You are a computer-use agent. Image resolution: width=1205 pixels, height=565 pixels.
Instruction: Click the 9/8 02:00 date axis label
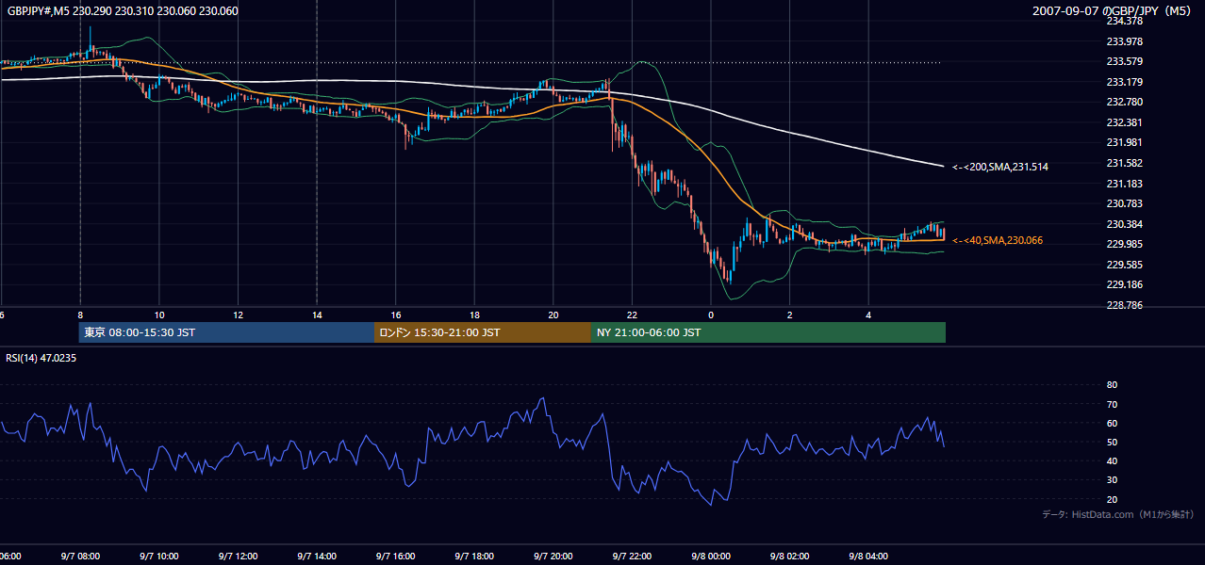pos(790,557)
